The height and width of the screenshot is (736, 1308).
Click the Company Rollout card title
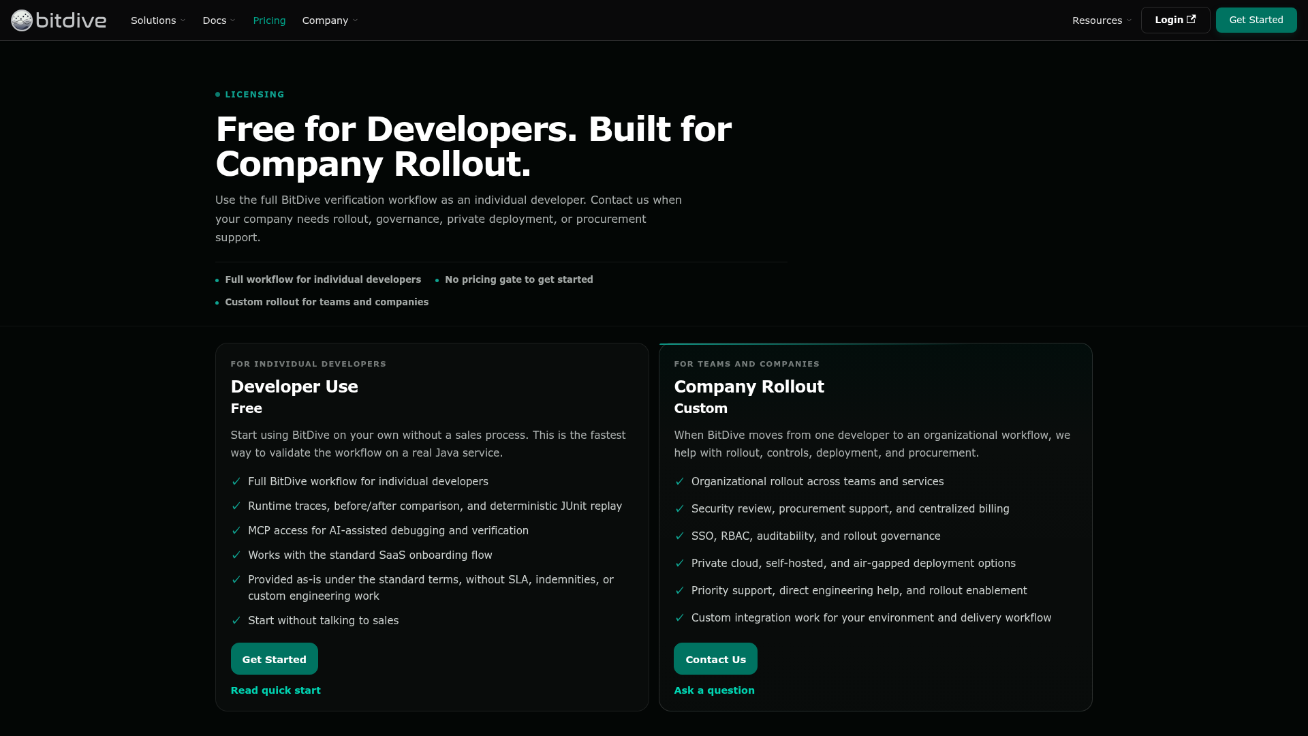(749, 386)
